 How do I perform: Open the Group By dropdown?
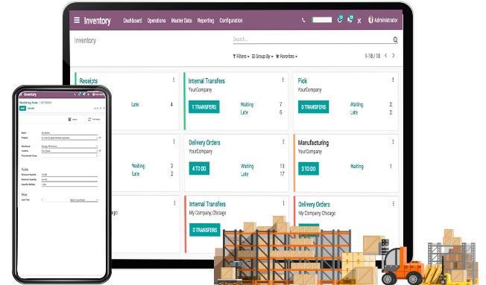[x=262, y=57]
